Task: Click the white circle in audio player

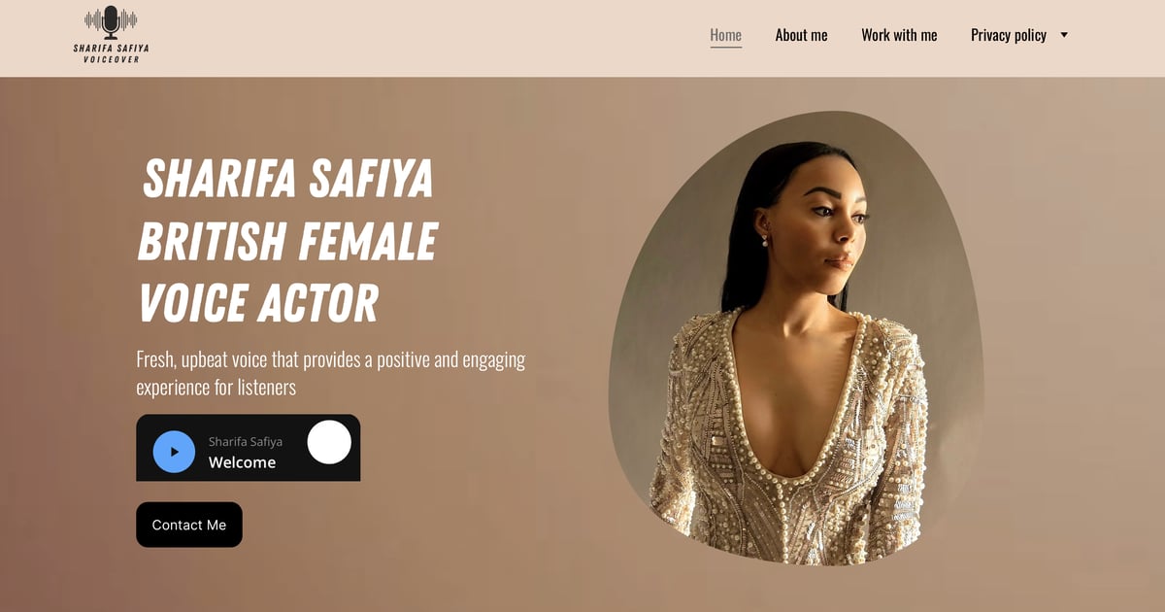Action: [329, 442]
